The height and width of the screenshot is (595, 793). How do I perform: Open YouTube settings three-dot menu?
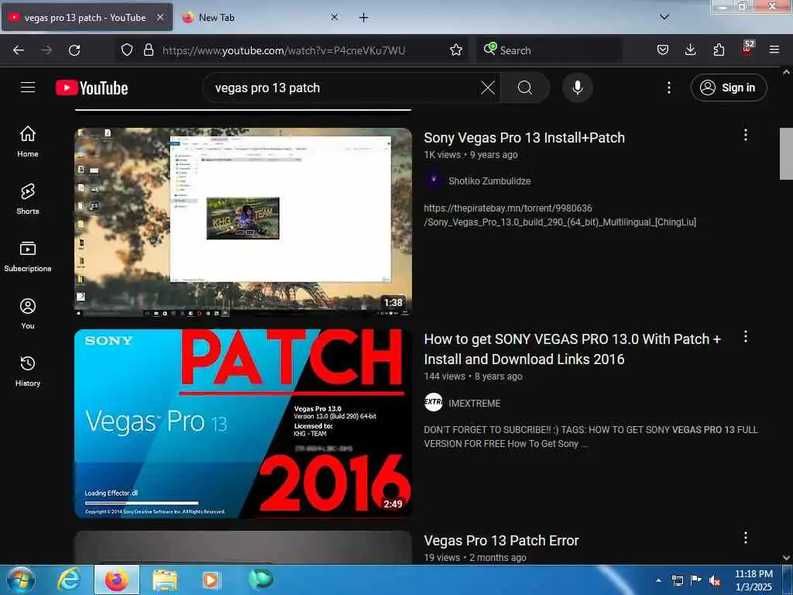668,88
